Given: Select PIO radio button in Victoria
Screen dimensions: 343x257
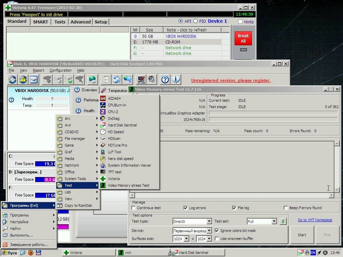Looking at the screenshot, I should pos(196,21).
